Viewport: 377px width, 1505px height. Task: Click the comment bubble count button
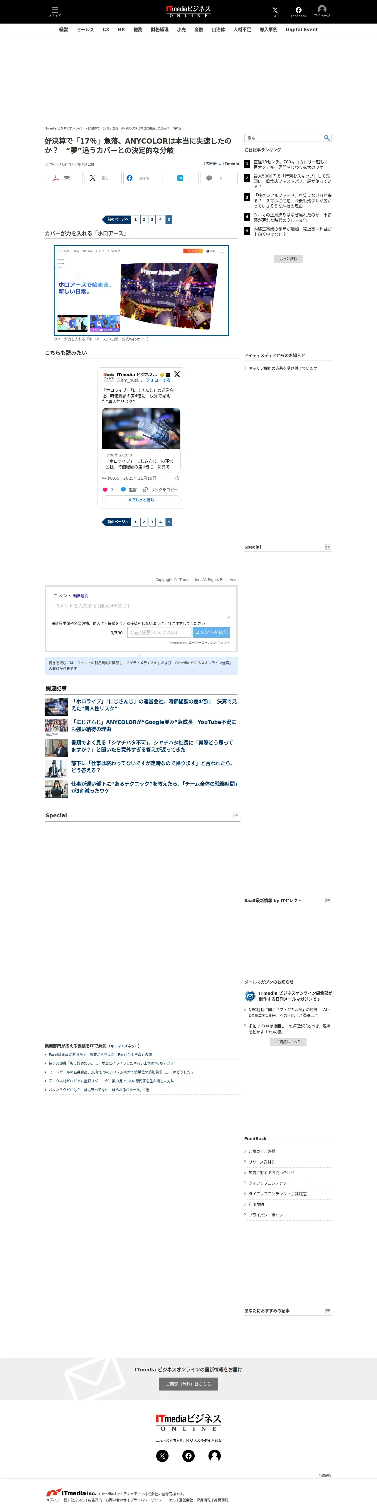[219, 178]
